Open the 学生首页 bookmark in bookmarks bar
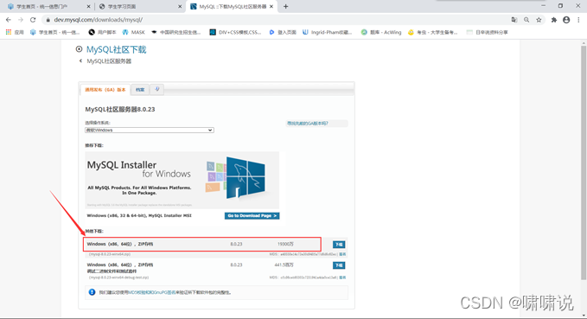 point(55,32)
